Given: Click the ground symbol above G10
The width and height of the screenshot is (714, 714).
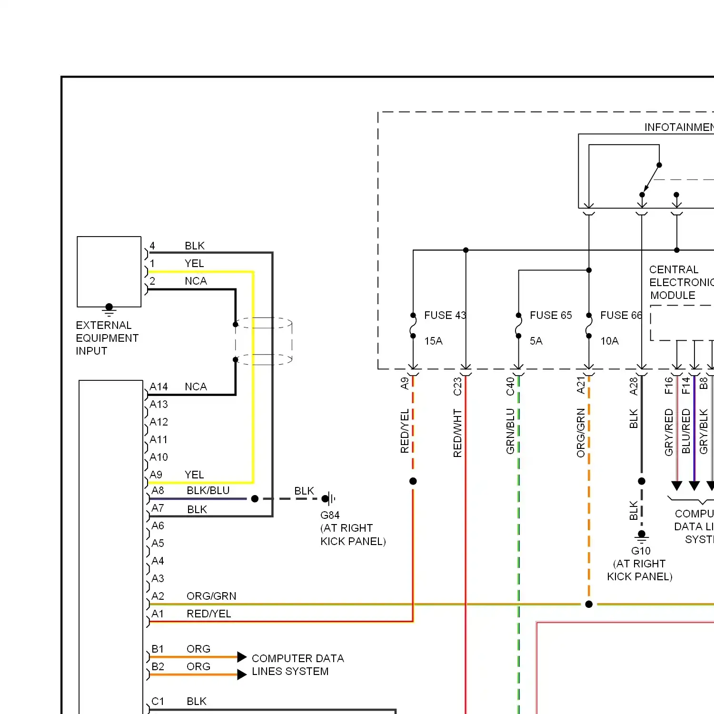Looking at the screenshot, I should 642,537.
